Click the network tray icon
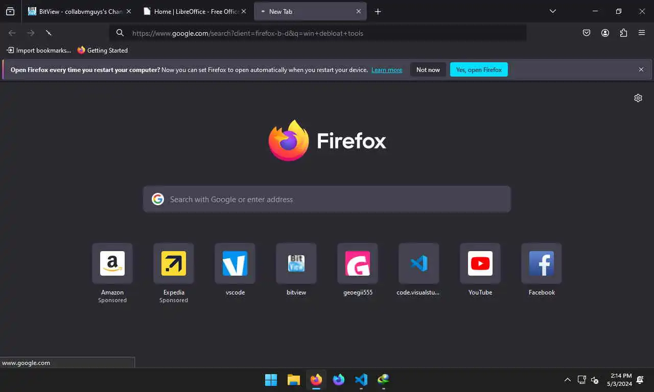The width and height of the screenshot is (654, 392). pos(581,380)
